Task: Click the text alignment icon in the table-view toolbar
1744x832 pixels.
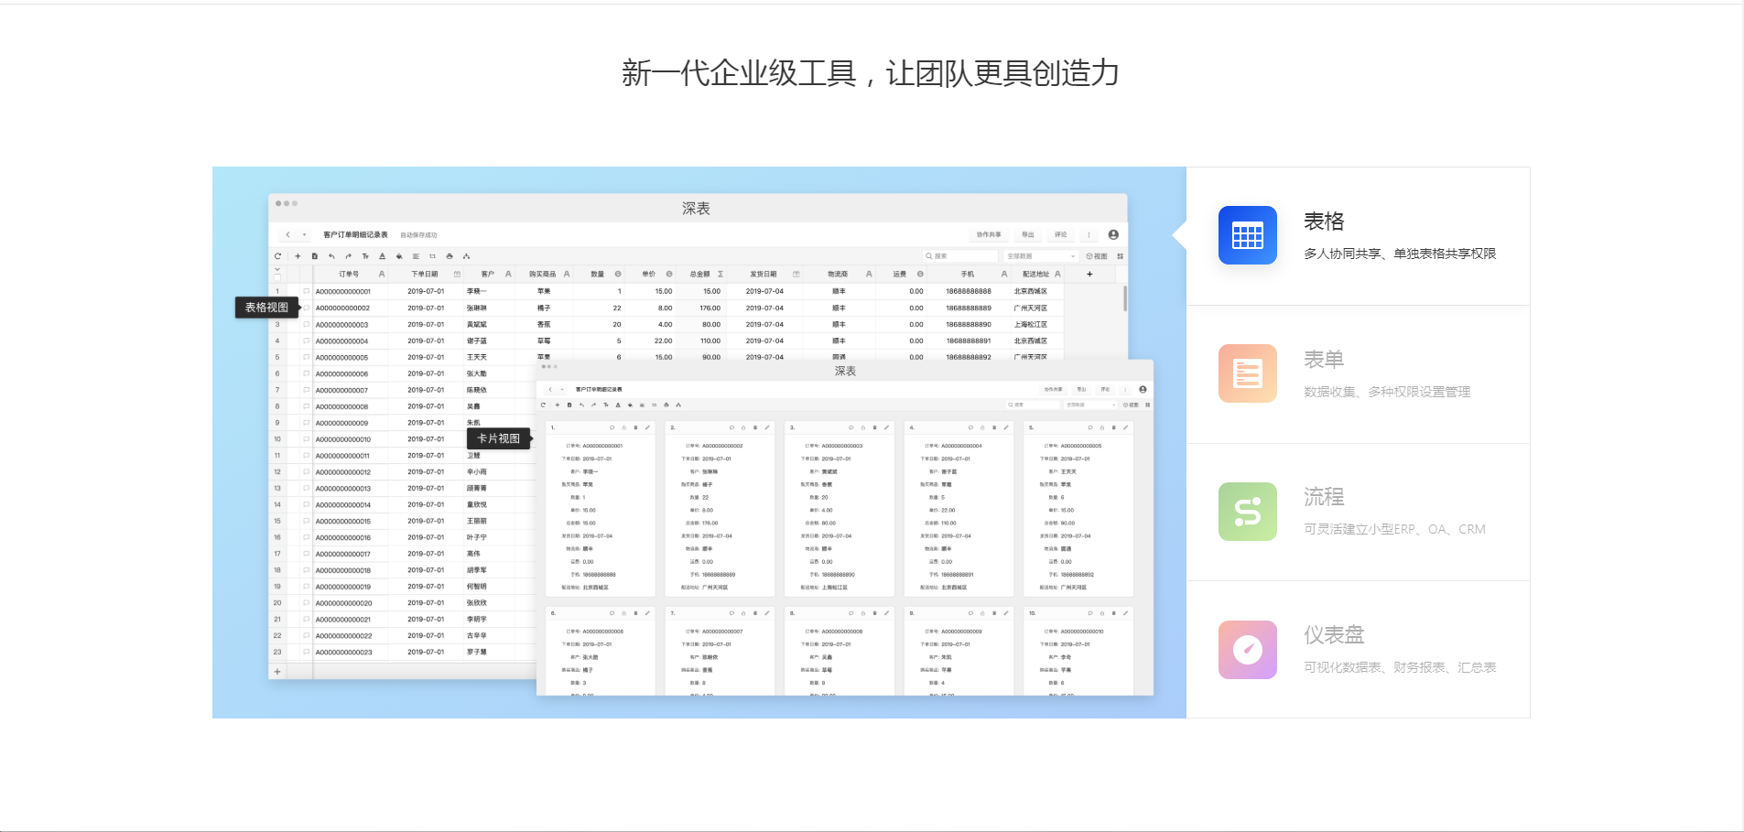Action: click(416, 256)
